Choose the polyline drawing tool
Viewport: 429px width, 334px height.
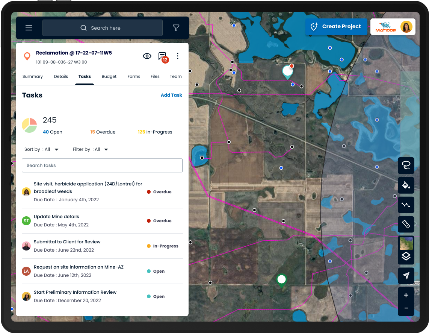(x=406, y=205)
